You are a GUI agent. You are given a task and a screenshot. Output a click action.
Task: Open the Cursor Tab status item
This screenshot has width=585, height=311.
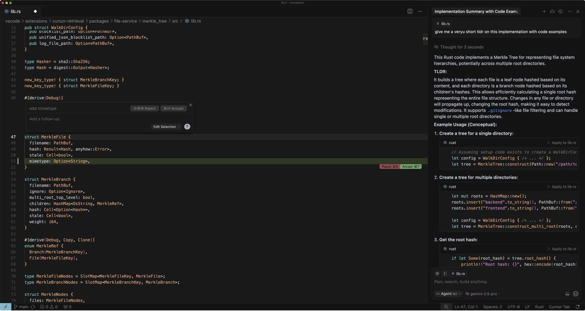click(x=559, y=307)
